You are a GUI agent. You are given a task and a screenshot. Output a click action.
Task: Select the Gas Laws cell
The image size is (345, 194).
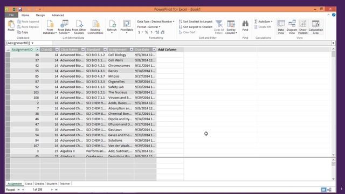point(121,130)
